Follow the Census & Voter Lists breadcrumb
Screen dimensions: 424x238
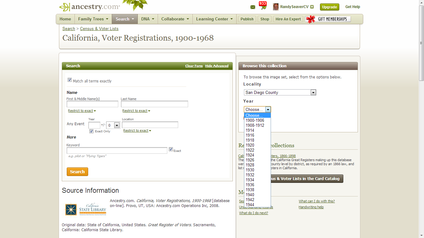(99, 29)
